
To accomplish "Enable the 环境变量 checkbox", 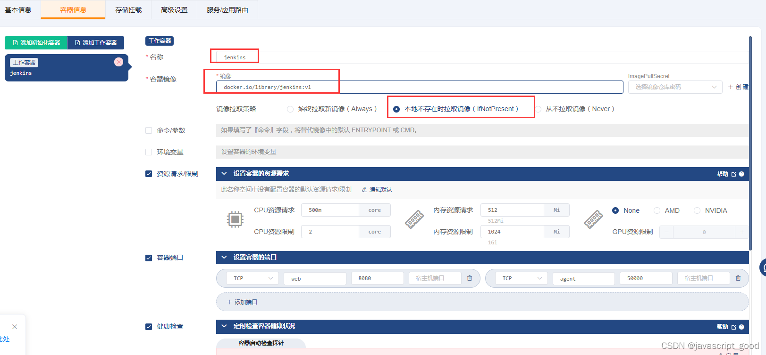I will 149,152.
